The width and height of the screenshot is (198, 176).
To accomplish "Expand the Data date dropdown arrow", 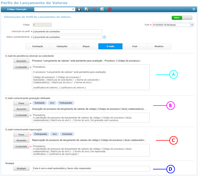I will pyautogui.click(x=192, y=25).
